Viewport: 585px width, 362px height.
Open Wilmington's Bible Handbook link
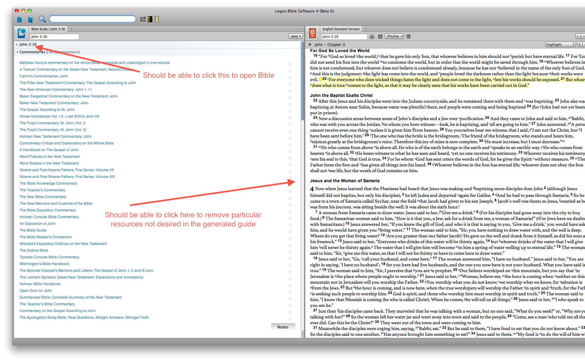pyautogui.click(x=44, y=264)
